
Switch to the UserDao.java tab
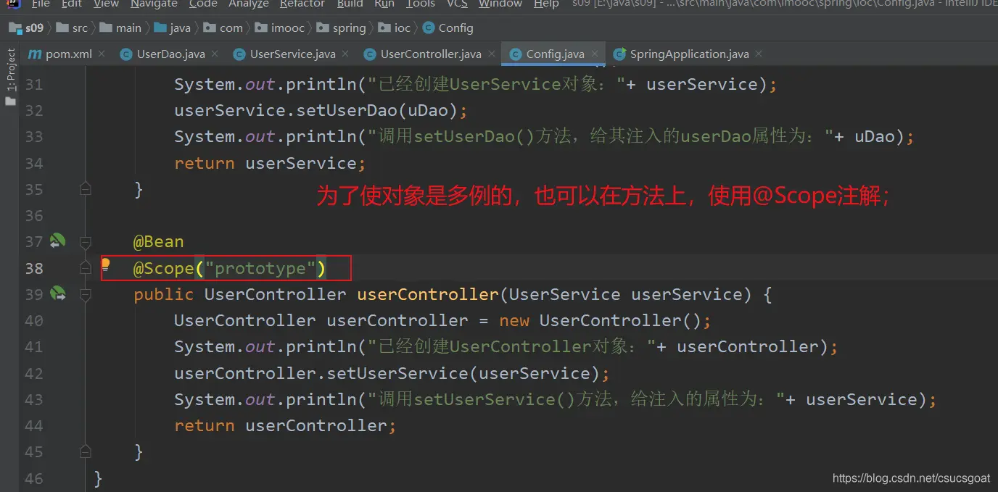pyautogui.click(x=171, y=54)
